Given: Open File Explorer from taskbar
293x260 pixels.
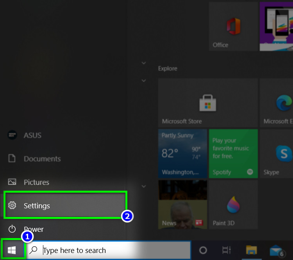Looking at the screenshot, I should point(251,250).
